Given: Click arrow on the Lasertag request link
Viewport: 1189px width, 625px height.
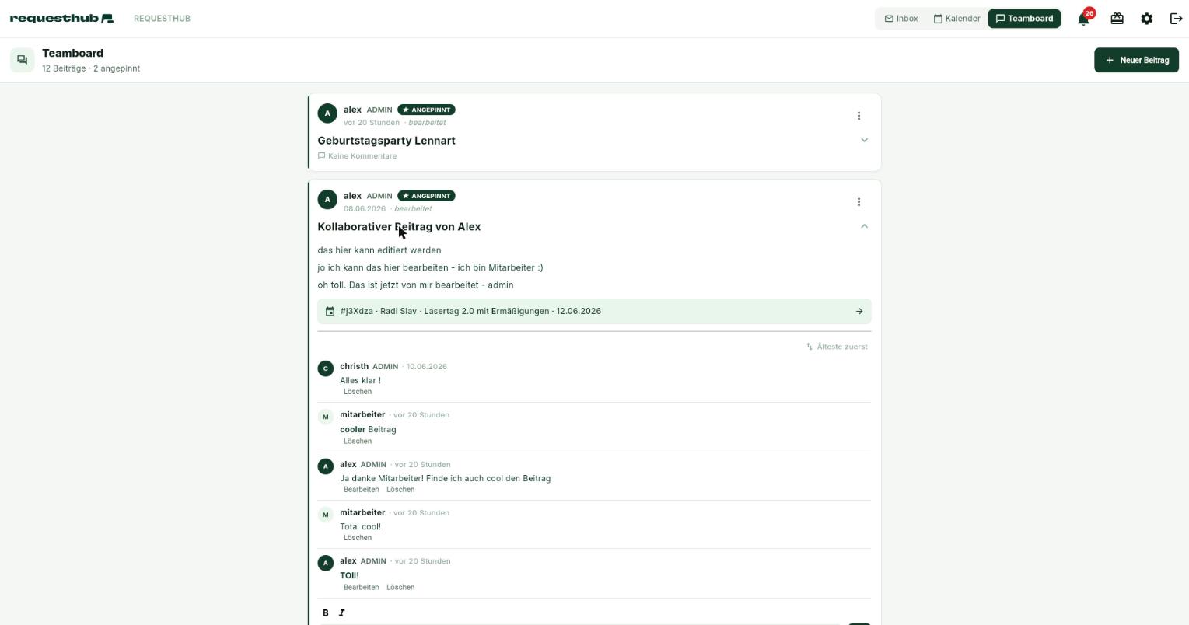Looking at the screenshot, I should coord(859,312).
